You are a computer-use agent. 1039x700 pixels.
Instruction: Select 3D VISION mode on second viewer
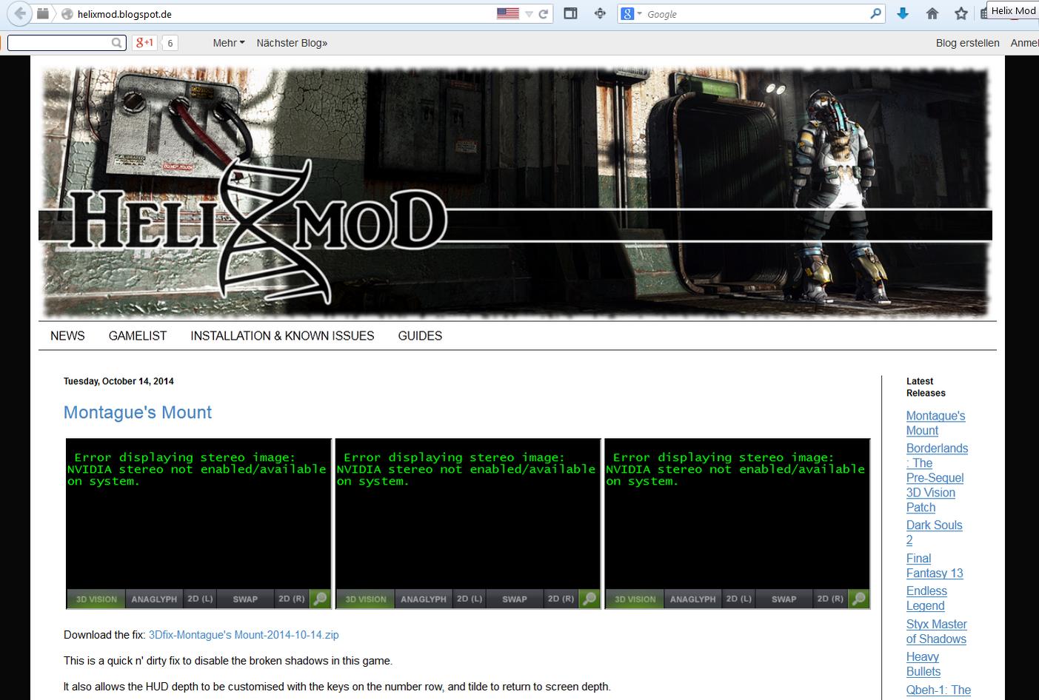(x=366, y=599)
